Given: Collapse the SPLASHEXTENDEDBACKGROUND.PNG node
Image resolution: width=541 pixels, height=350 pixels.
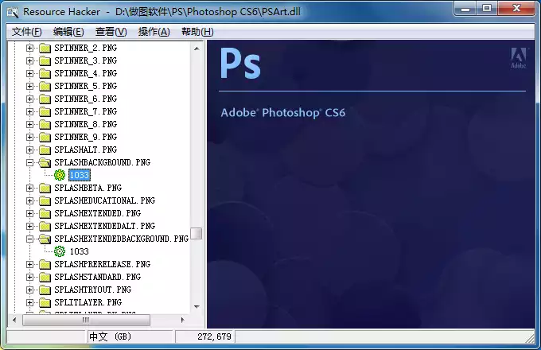Looking at the screenshot, I should point(29,239).
